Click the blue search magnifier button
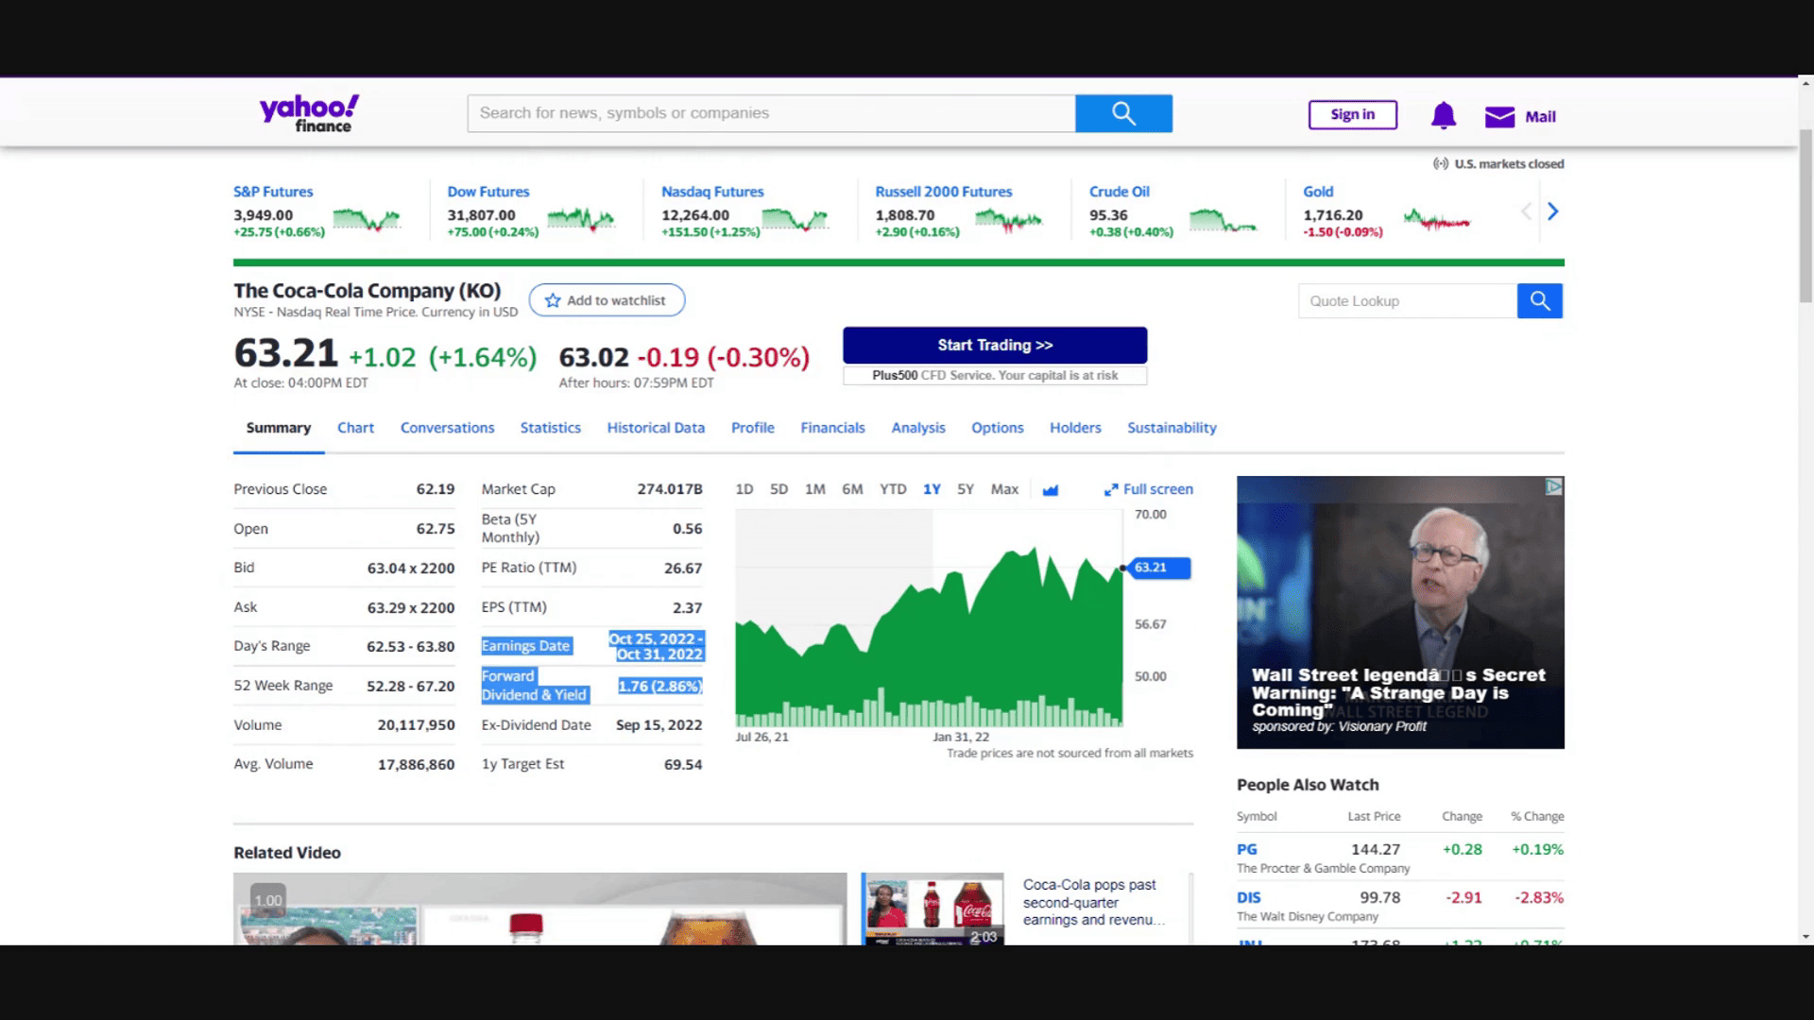Image resolution: width=1814 pixels, height=1020 pixels. click(x=1123, y=113)
